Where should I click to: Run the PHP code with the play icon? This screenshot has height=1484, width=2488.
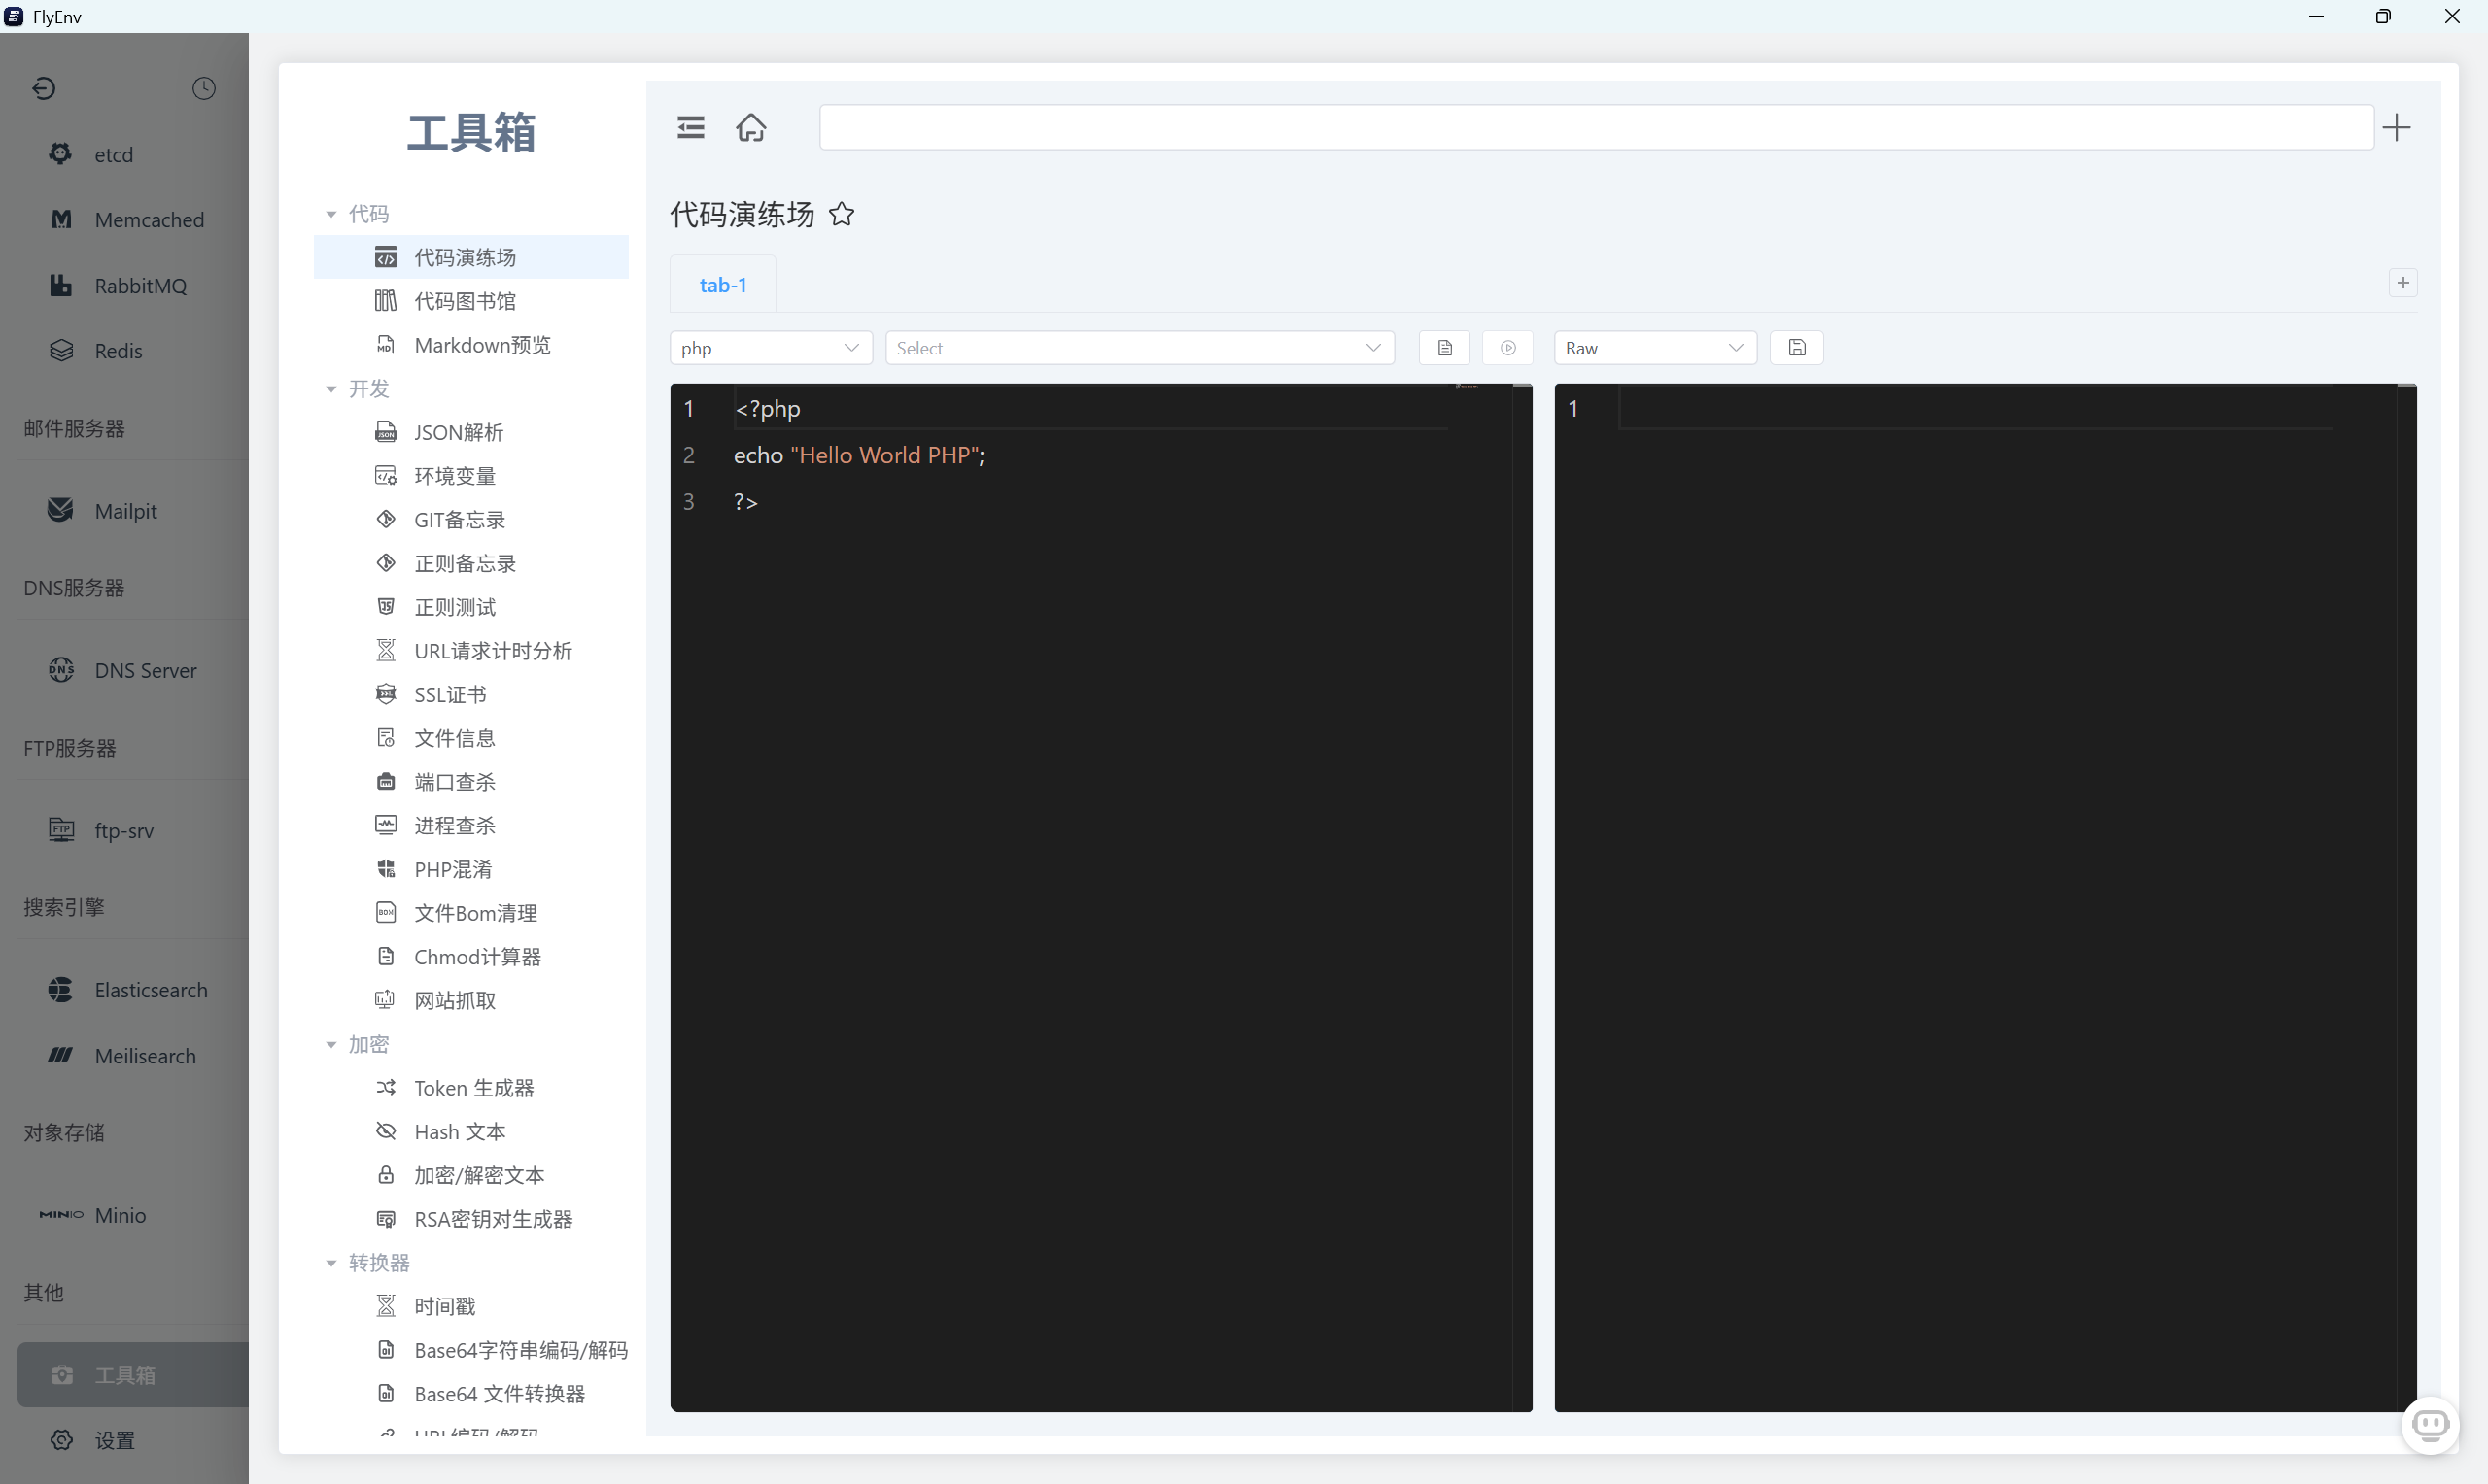[1506, 347]
